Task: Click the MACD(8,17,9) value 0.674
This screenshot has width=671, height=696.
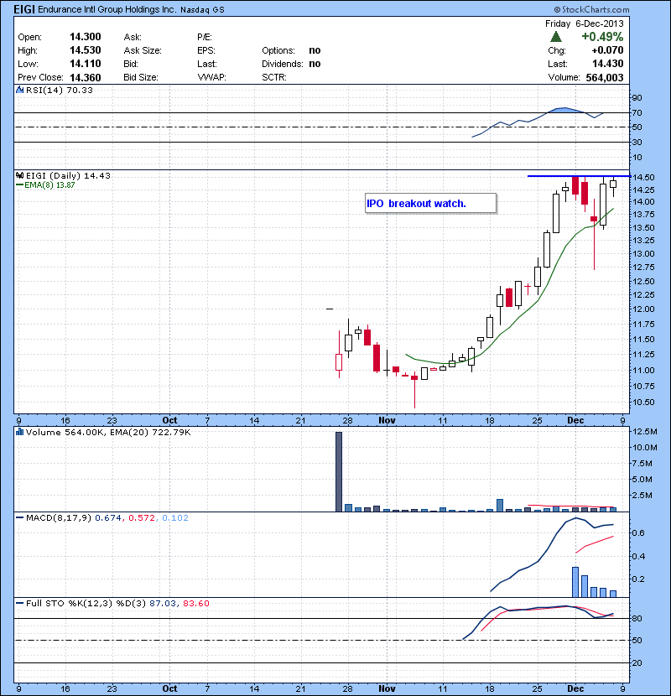Action: tap(108, 517)
